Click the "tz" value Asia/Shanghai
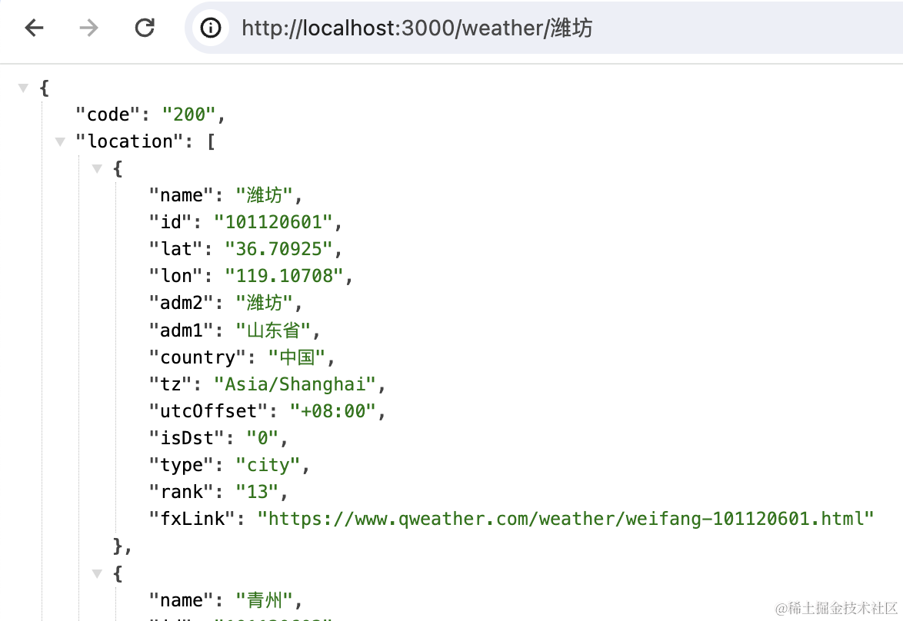Screen dimensions: 903x621 295,384
